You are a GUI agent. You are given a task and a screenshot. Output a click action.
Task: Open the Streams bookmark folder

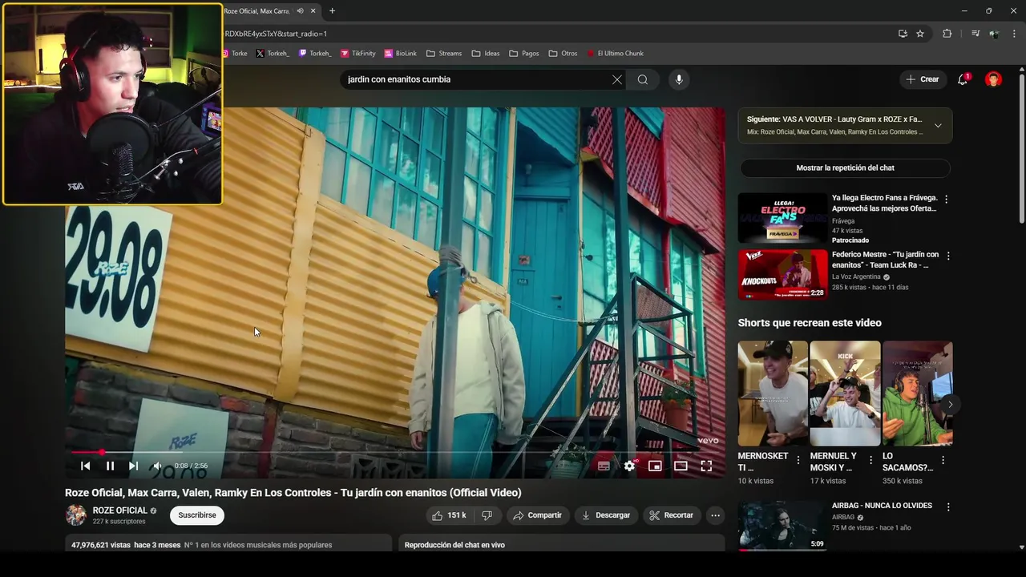pyautogui.click(x=444, y=54)
